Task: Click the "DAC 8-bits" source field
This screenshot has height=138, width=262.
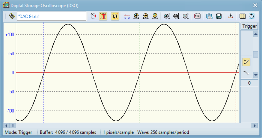Action: coord(52,16)
